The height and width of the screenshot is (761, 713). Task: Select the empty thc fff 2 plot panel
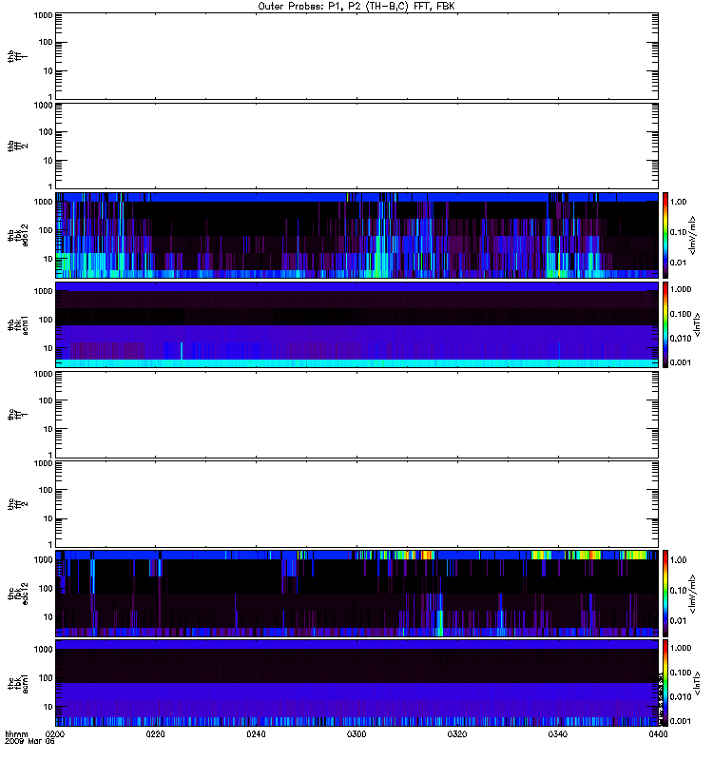(356, 504)
